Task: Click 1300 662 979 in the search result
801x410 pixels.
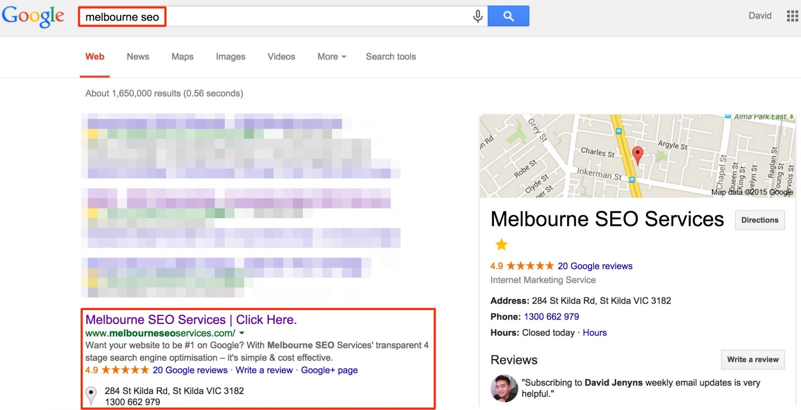Action: tap(132, 402)
